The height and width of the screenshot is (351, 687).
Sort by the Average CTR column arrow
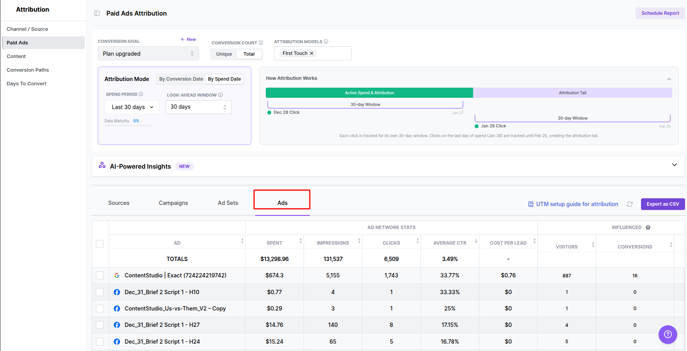point(476,241)
